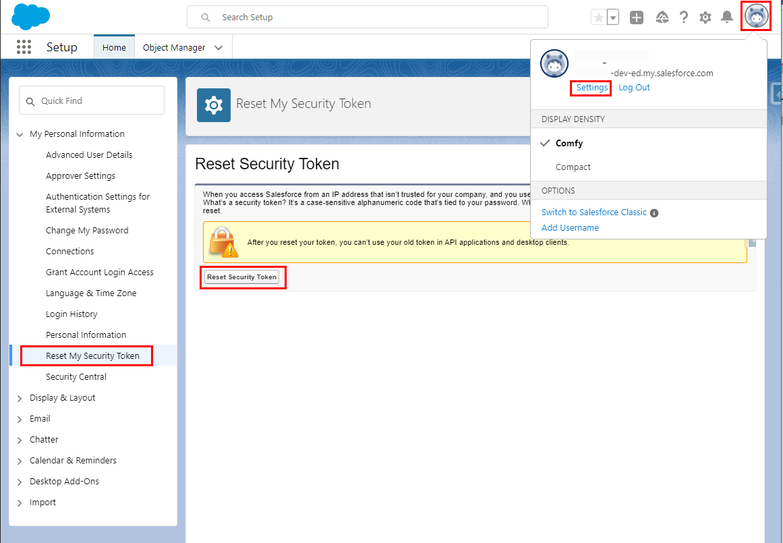Viewport: 783px width, 543px height.
Task: Select Reset My Security Token in sidebar
Action: [x=92, y=355]
